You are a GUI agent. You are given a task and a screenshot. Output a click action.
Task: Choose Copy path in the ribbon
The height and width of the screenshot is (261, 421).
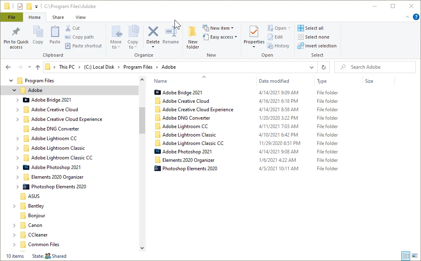point(79,37)
